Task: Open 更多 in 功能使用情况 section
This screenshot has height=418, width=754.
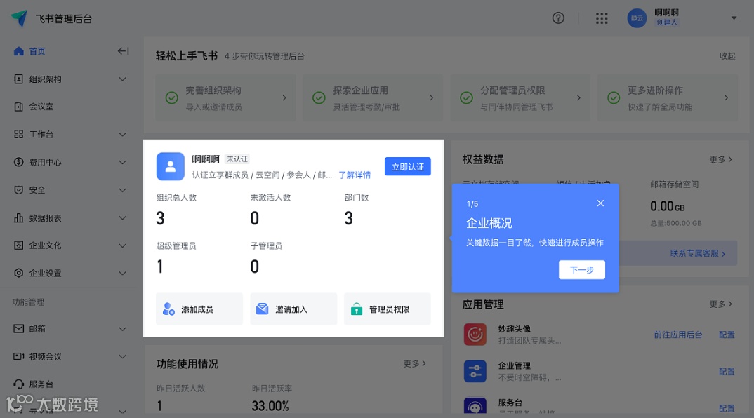Action: click(414, 364)
